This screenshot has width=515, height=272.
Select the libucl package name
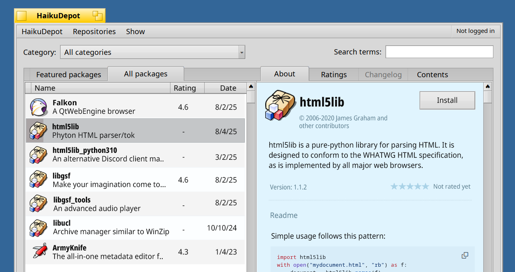(x=62, y=223)
